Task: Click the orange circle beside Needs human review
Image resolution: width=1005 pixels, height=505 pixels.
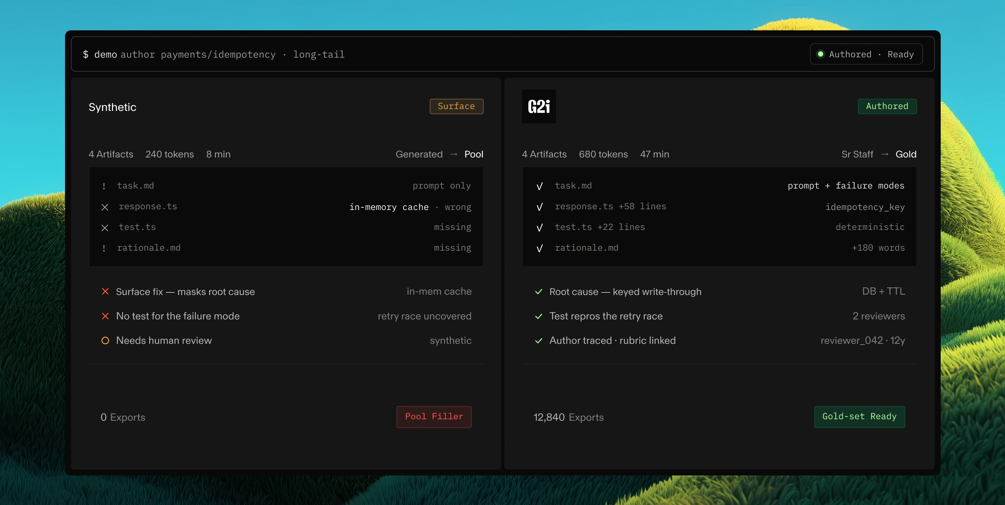Action: tap(105, 340)
